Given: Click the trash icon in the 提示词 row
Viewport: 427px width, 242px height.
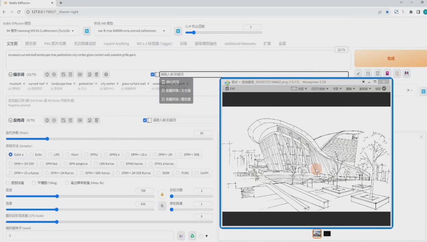Looking at the screenshot, I should click(x=97, y=74).
